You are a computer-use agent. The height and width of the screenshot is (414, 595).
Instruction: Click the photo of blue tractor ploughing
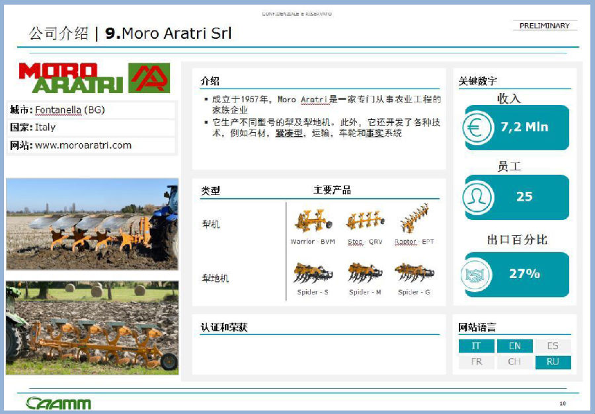pos(92,224)
